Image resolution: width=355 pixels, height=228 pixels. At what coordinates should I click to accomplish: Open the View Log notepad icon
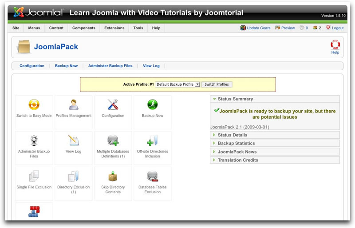(74, 140)
